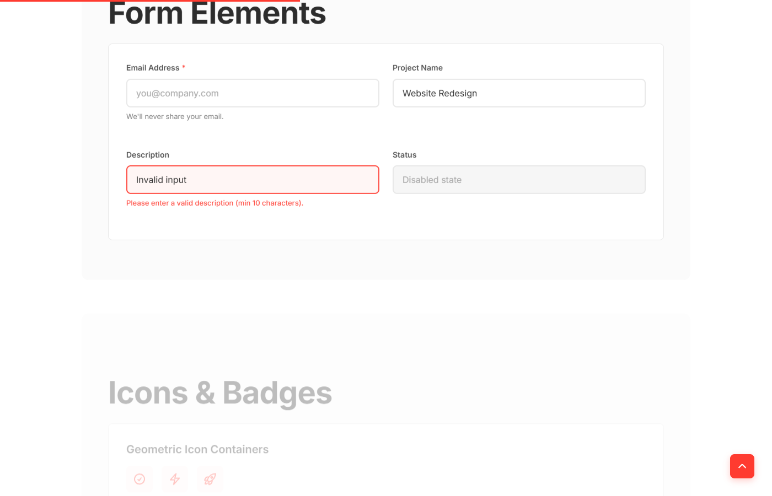Click the Geometric Icon Containers subheading

(x=197, y=449)
